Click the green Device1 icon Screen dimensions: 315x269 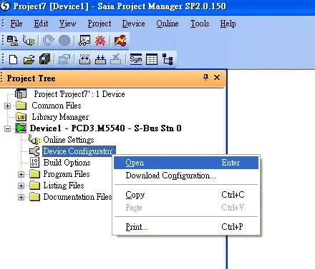click(x=21, y=128)
